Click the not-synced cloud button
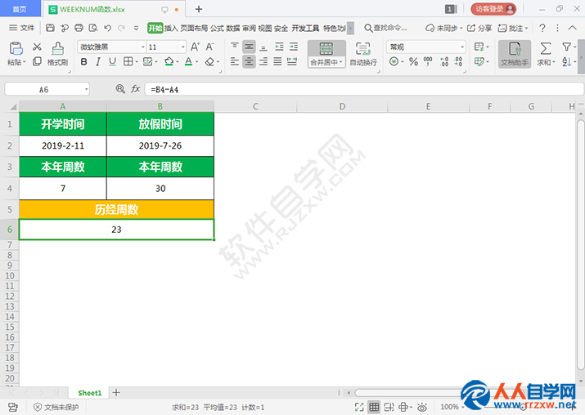 click(444, 28)
